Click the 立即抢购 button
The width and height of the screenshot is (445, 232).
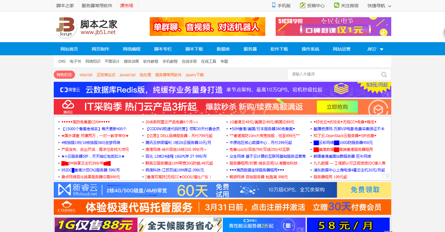(337, 106)
